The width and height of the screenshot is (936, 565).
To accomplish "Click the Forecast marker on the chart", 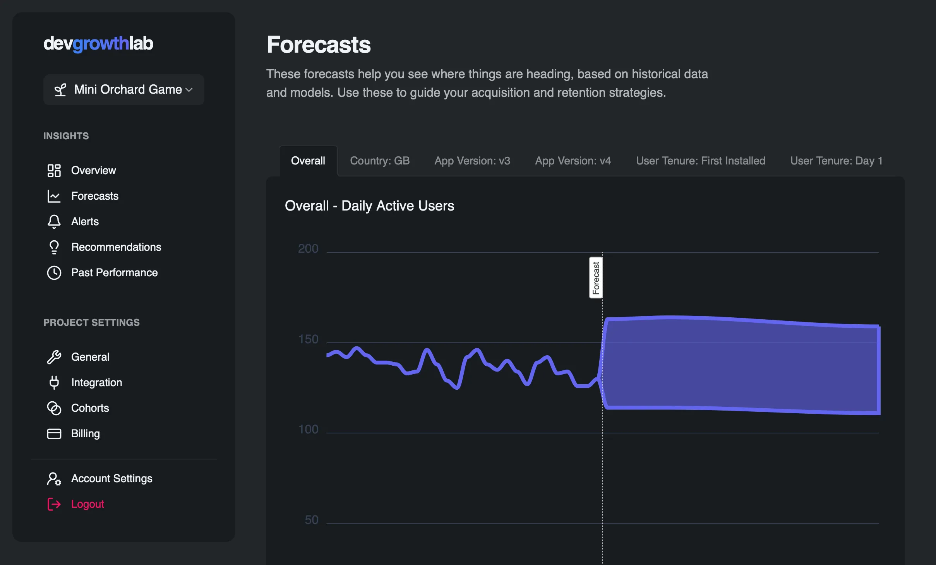I will [596, 277].
